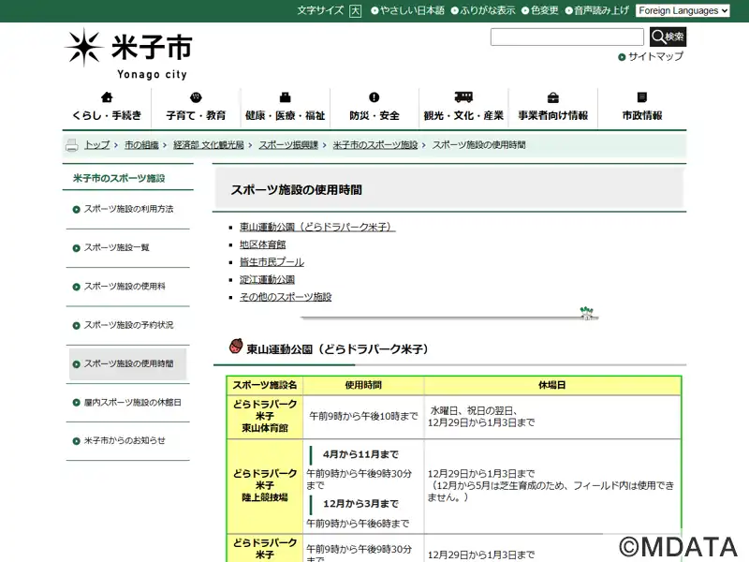The width and height of the screenshot is (749, 562).
Task: Open 屋内スポーツ施設の休館日 sidebar item
Action: 132,402
